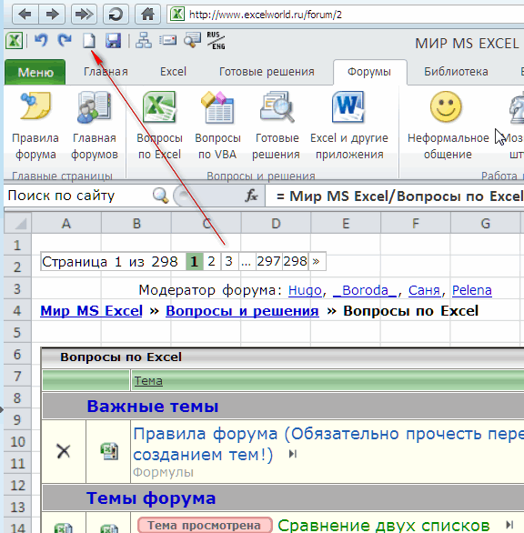Jump to last post of Правила форума topic

[x=292, y=454]
